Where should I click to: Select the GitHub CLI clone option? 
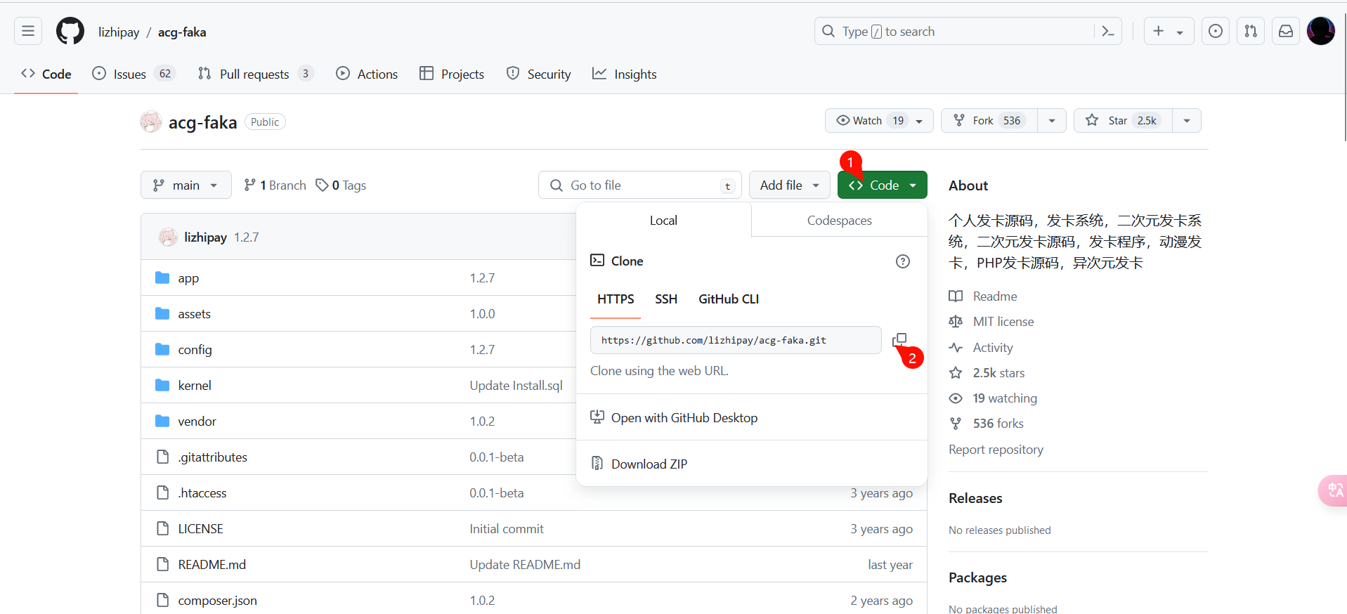pos(729,299)
